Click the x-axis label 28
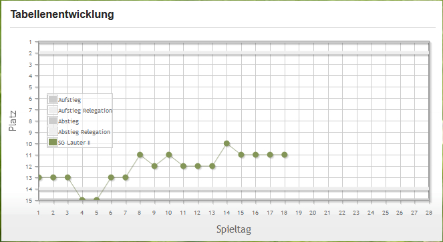The image size is (443, 242). coord(429,213)
